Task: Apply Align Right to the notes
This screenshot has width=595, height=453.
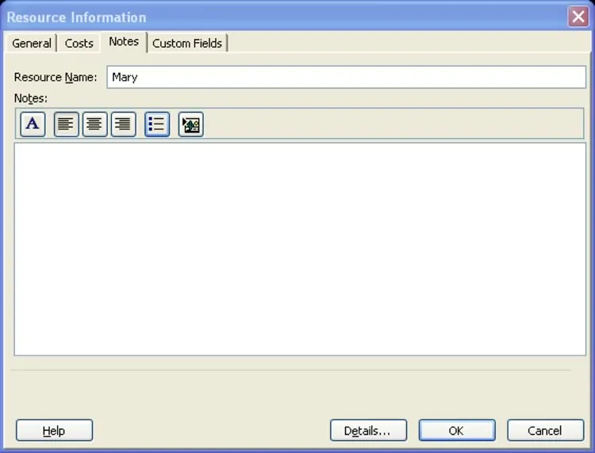Action: point(123,125)
